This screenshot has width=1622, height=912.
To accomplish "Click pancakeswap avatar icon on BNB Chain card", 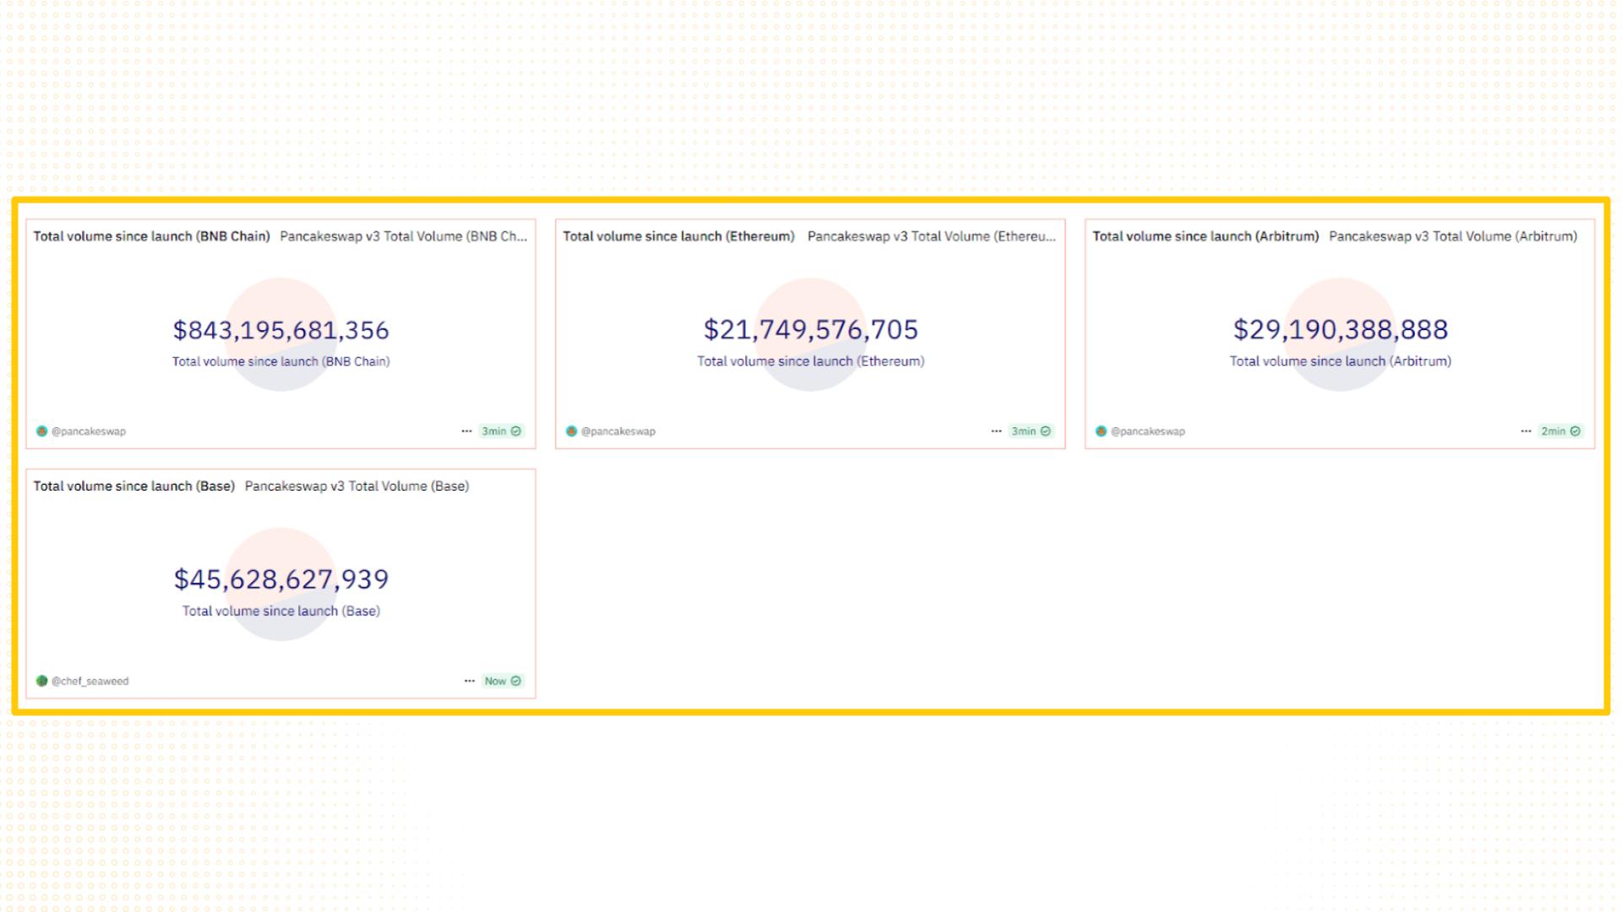I will click(41, 432).
